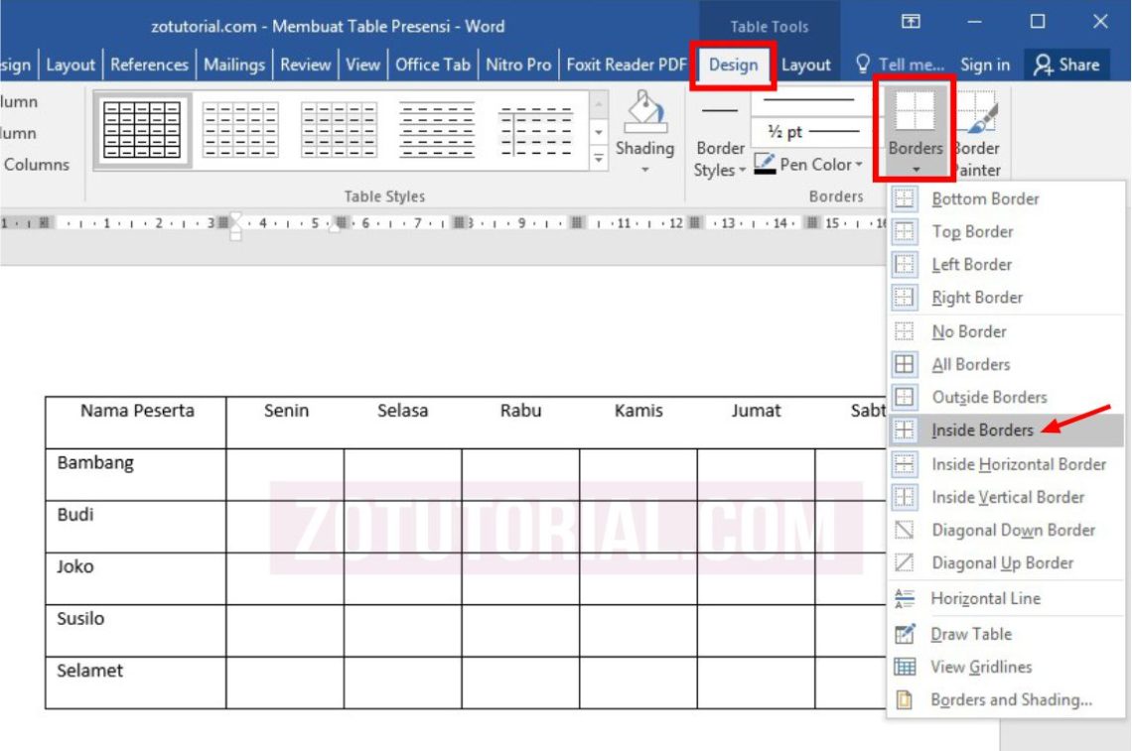The image size is (1132, 751).
Task: Open the Borders split-button dropdown arrow
Action: 916,170
